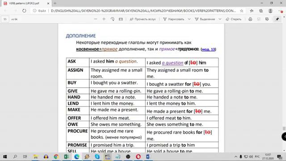Open the notification center icon

[279, 157]
